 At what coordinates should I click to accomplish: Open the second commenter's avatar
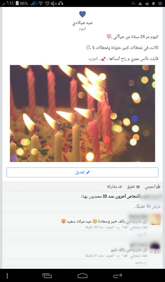pos(155,248)
